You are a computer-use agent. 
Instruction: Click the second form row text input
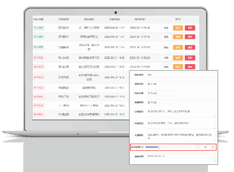(181, 84)
